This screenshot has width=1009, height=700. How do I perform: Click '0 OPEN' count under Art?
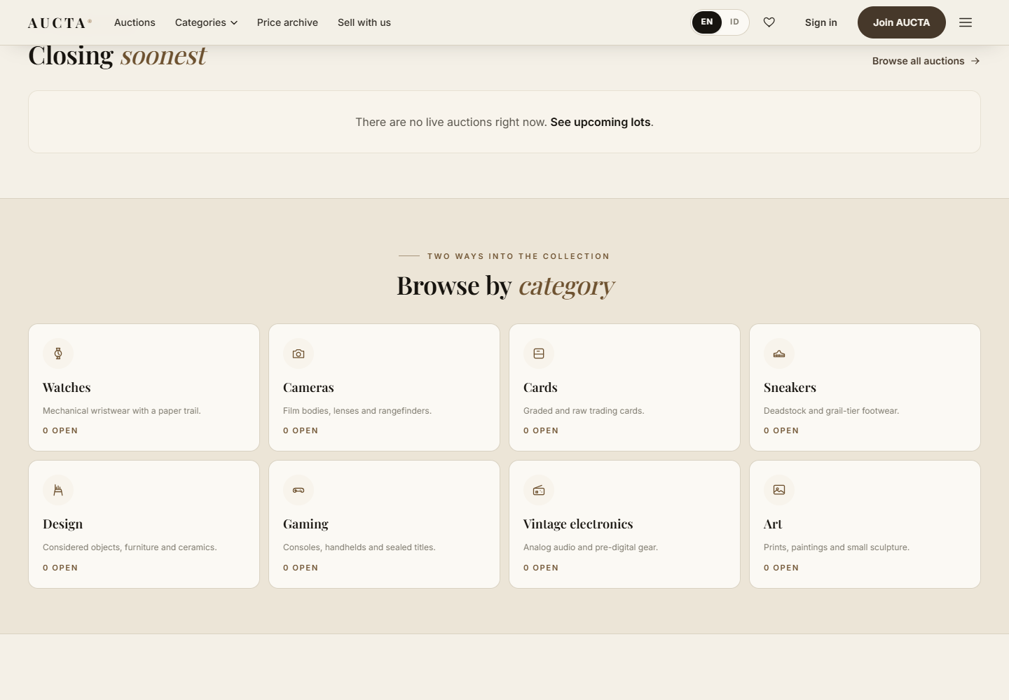(781, 568)
